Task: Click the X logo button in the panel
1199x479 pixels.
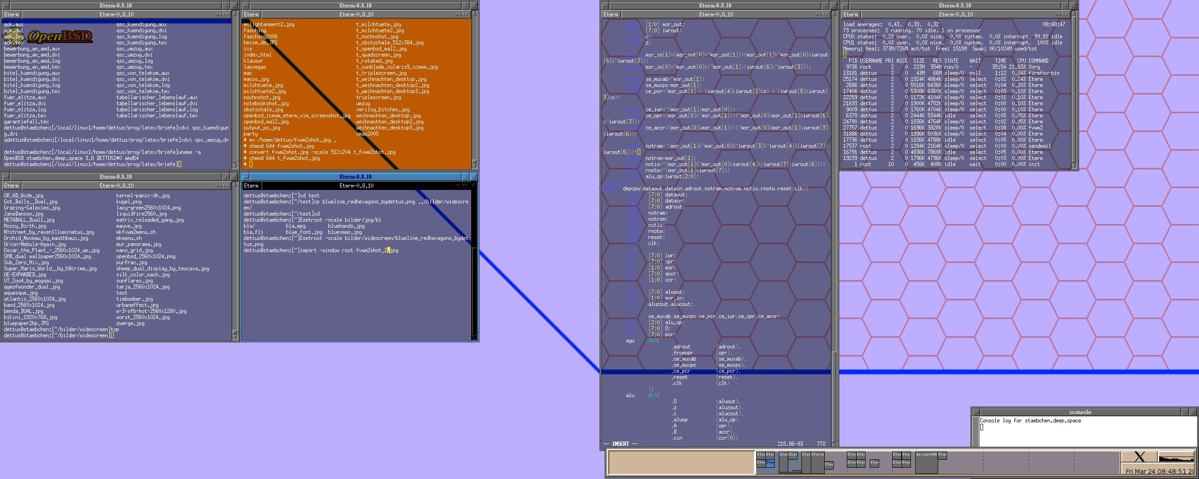Action: pyautogui.click(x=1139, y=457)
